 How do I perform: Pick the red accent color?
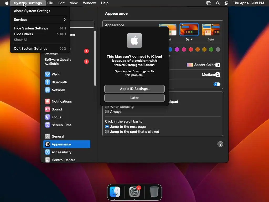pos(191,50)
